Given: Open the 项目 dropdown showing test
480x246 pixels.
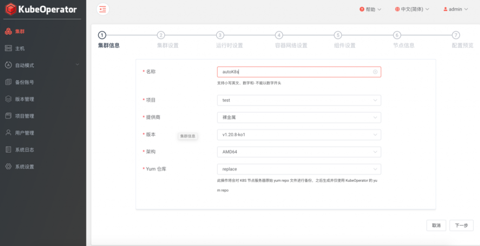Looking at the screenshot, I should [x=299, y=100].
